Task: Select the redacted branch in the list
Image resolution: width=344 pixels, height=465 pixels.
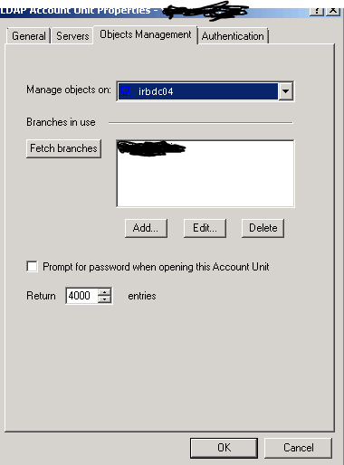Action: coord(151,148)
